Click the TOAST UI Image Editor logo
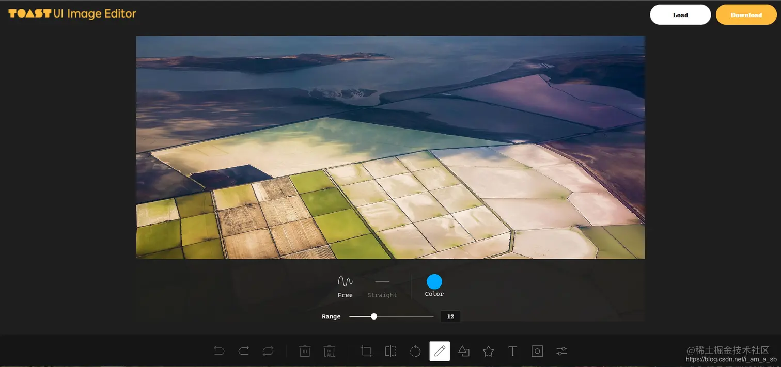This screenshot has width=781, height=367. [x=72, y=14]
